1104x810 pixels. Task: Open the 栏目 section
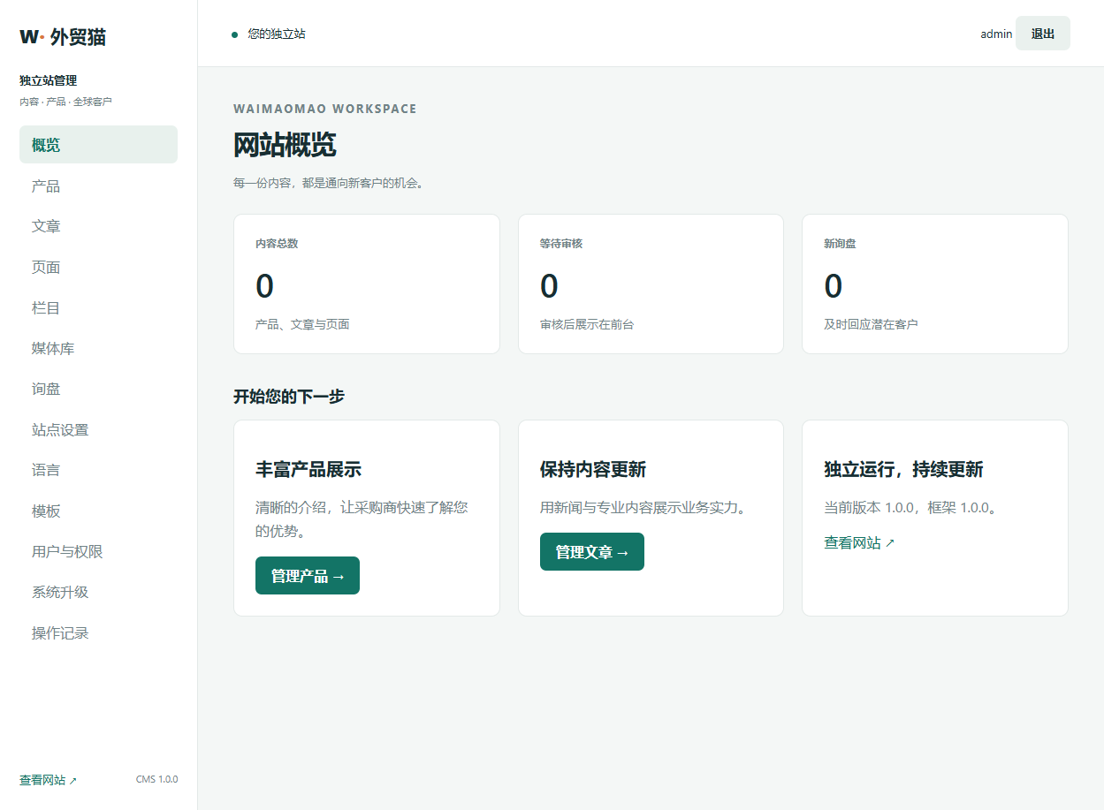[98, 308]
